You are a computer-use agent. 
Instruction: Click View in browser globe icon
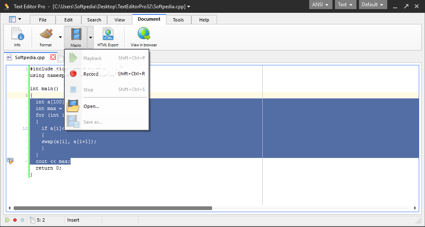click(144, 34)
